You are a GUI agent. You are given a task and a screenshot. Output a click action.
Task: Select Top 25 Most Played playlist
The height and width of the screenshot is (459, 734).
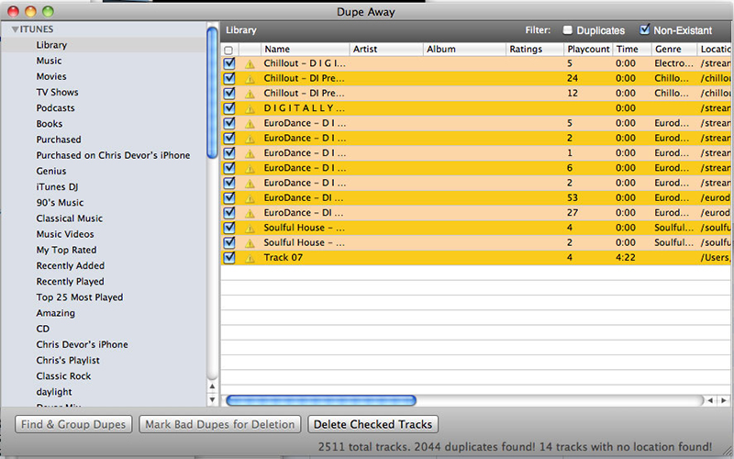80,297
